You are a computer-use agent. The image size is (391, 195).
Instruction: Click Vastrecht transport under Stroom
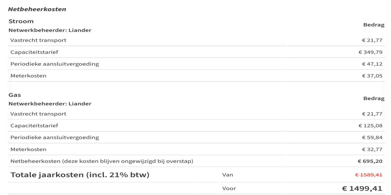point(38,40)
